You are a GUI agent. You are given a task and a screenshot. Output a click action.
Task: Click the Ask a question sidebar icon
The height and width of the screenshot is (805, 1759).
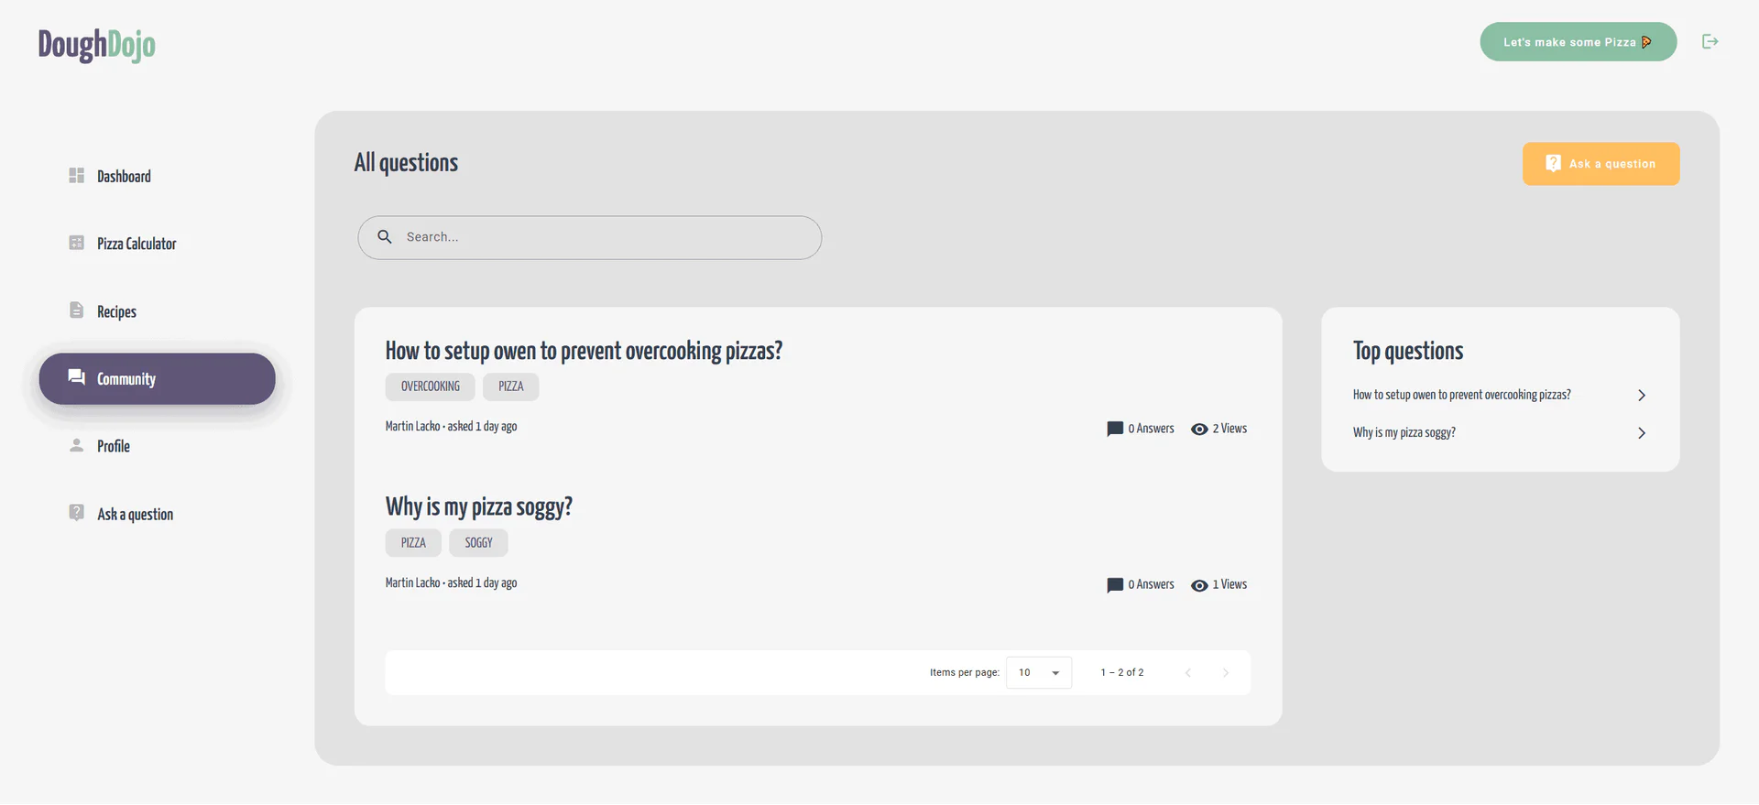[76, 513]
